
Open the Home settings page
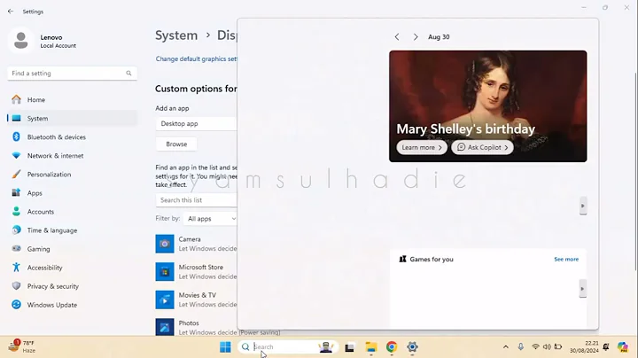72,99
